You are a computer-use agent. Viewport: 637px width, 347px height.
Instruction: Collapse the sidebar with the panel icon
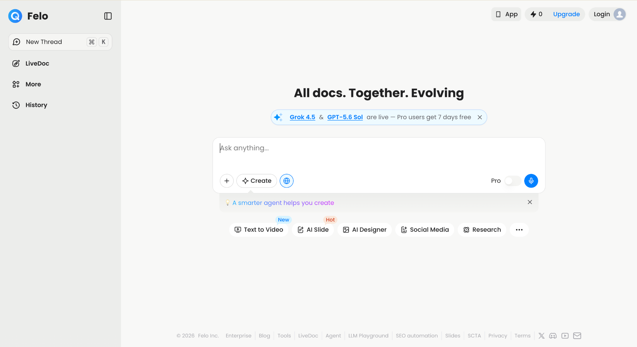[108, 16]
